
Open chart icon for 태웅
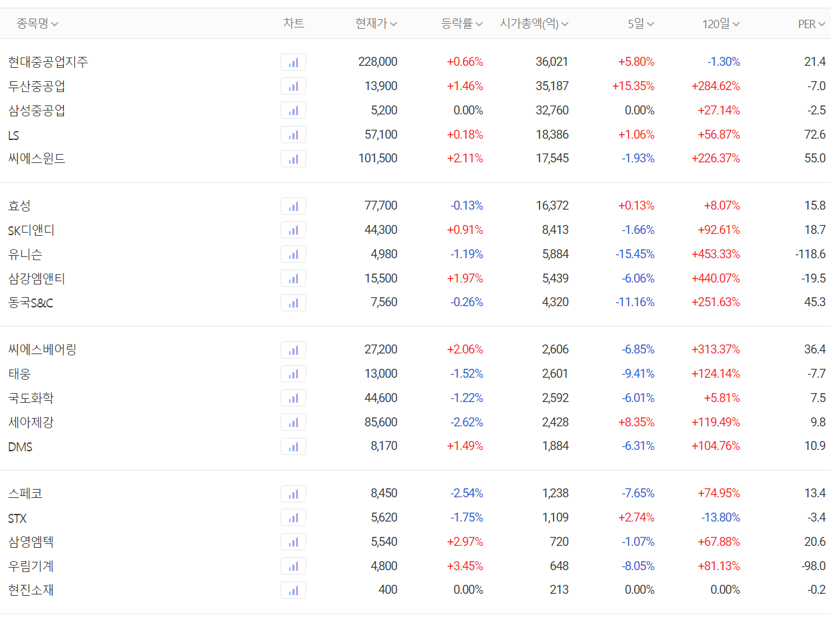pyautogui.click(x=293, y=374)
